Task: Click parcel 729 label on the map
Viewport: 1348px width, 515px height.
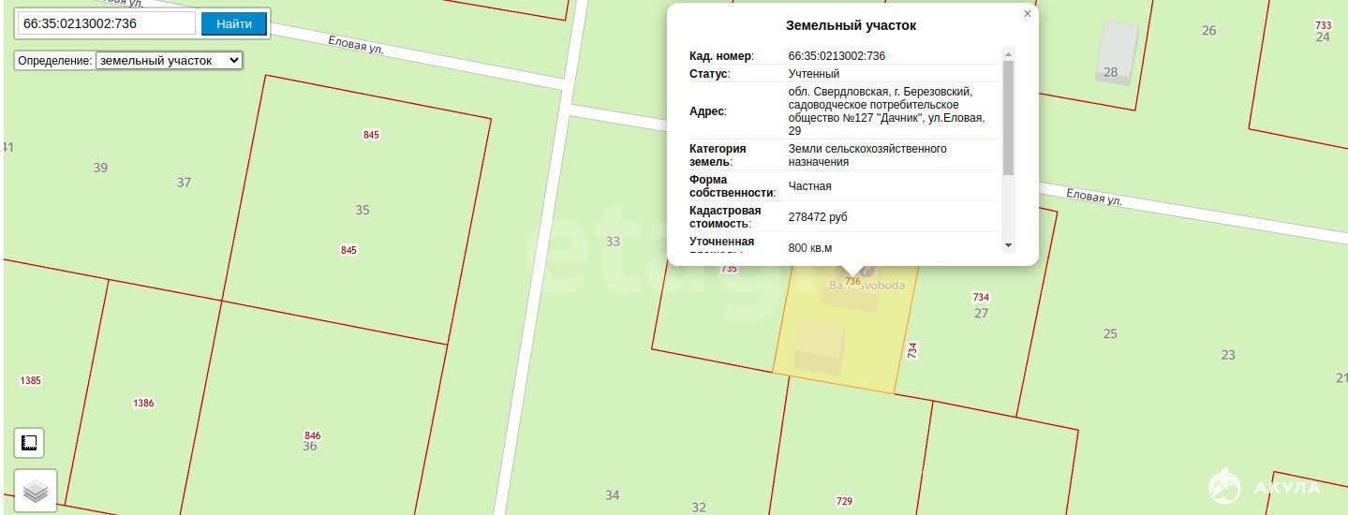Action: 844,502
